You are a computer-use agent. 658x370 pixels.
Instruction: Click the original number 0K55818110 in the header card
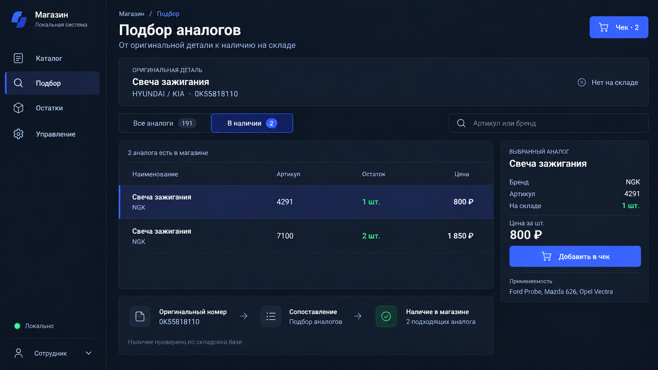[x=216, y=94]
